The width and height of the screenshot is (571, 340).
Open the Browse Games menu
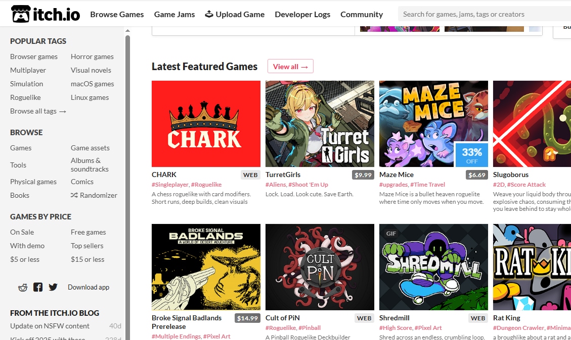117,15
